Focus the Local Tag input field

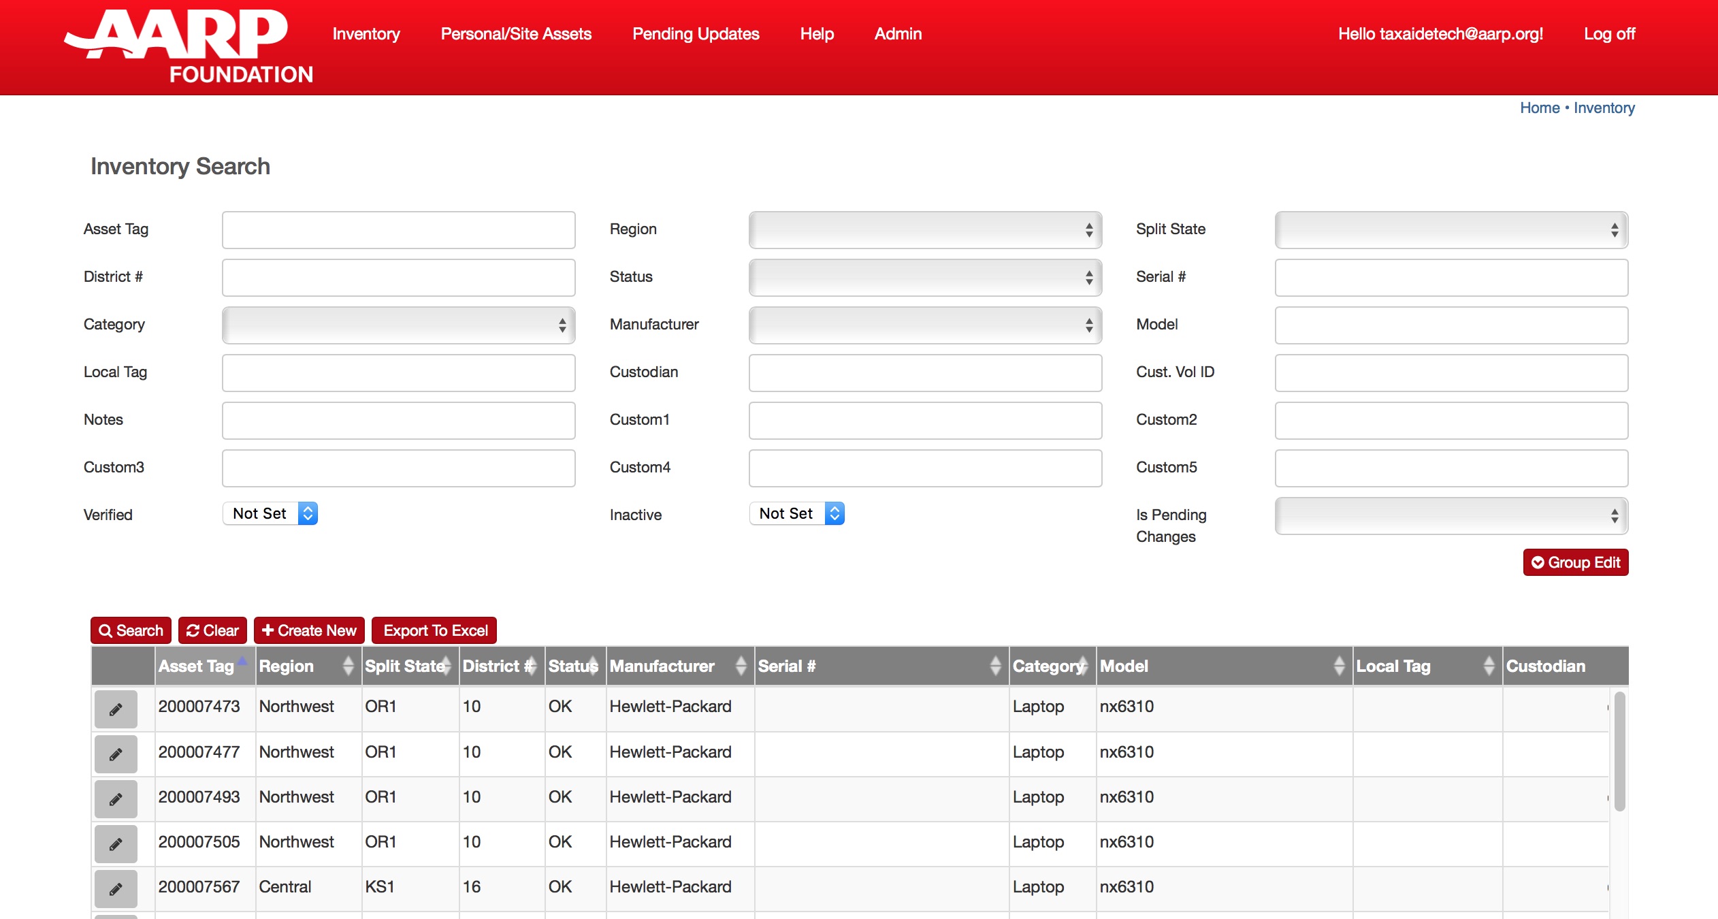click(399, 373)
